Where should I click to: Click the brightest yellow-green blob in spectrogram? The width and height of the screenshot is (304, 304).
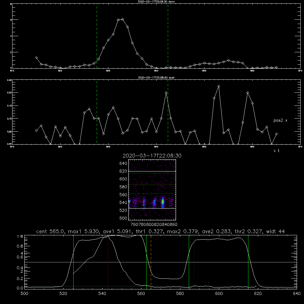click(163, 202)
